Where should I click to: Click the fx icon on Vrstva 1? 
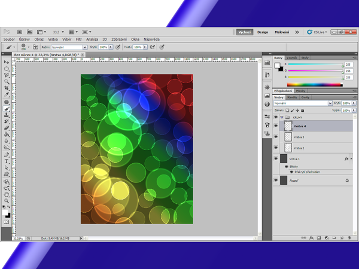click(346, 159)
